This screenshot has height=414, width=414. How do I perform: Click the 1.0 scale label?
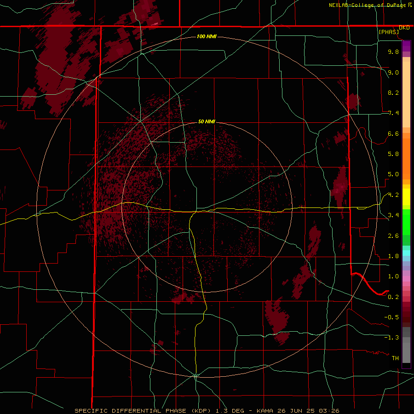tap(393, 276)
